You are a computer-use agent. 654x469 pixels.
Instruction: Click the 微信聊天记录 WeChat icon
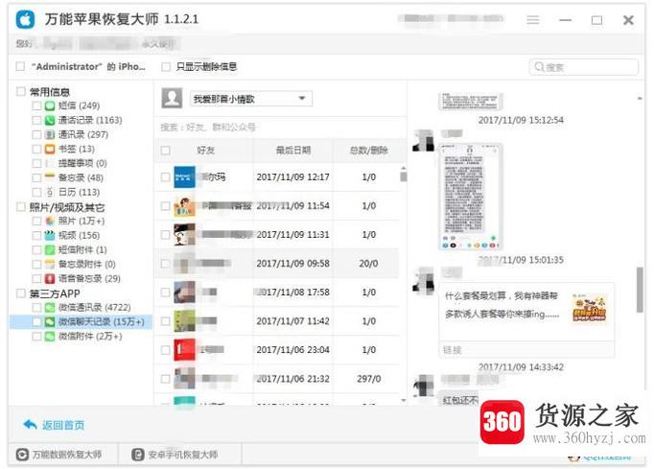click(x=50, y=321)
